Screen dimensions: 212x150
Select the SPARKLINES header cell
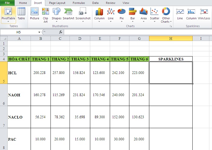point(171,59)
